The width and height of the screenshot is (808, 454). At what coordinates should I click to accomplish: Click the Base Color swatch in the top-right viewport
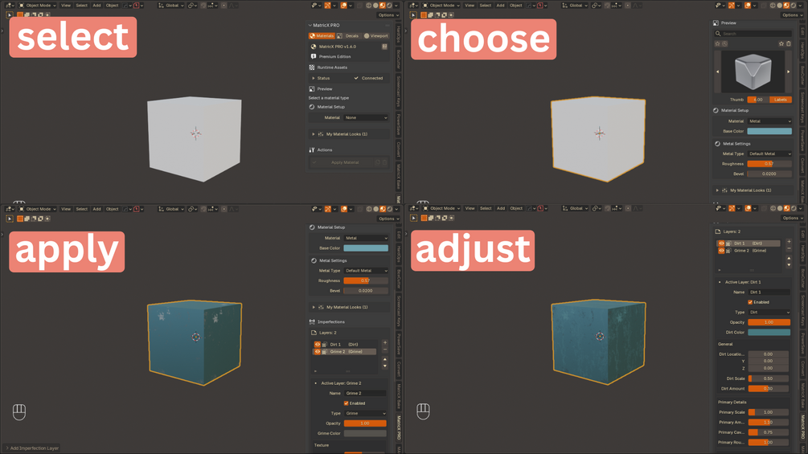click(769, 131)
